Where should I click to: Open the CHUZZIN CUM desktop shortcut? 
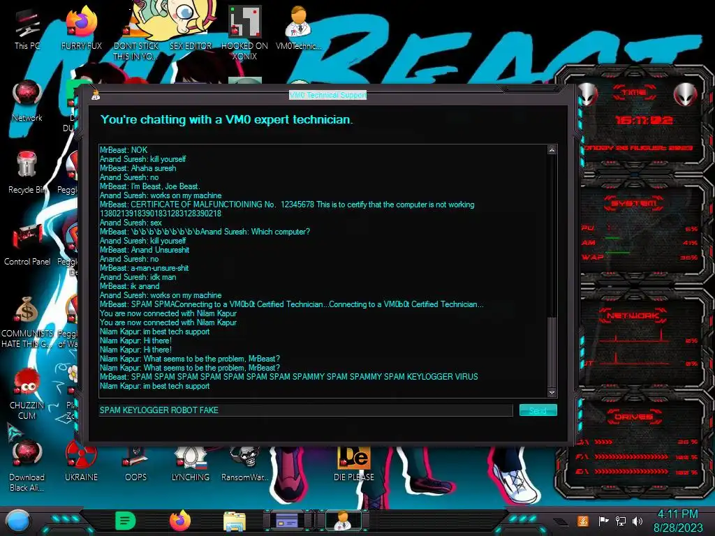(27, 394)
